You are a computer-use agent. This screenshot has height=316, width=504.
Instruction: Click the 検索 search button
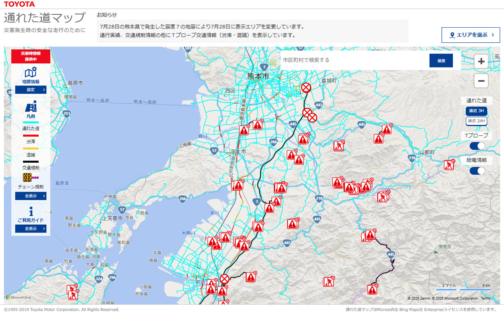tap(441, 61)
